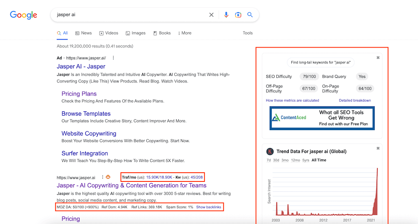Click the Ref Links: 369.18K text
418x224 pixels.
[x=147, y=207]
